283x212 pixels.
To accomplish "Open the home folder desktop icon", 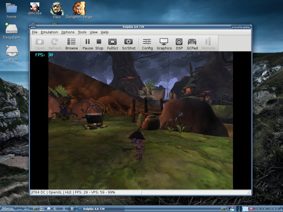I will point(12,10).
